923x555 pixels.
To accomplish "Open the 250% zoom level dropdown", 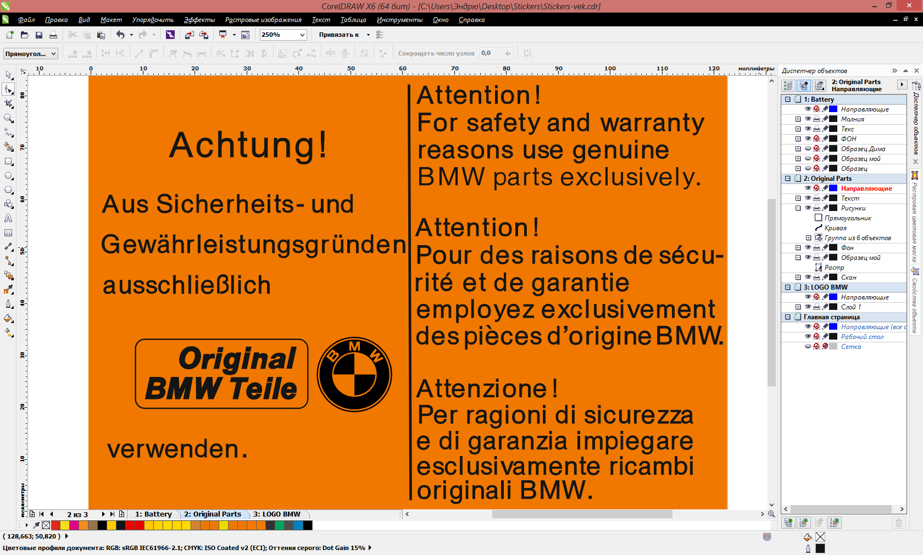I will pyautogui.click(x=302, y=35).
